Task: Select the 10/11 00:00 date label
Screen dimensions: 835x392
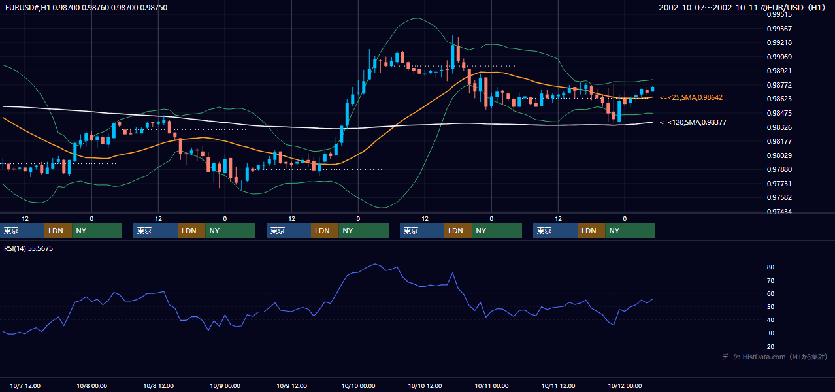Action: (492, 386)
